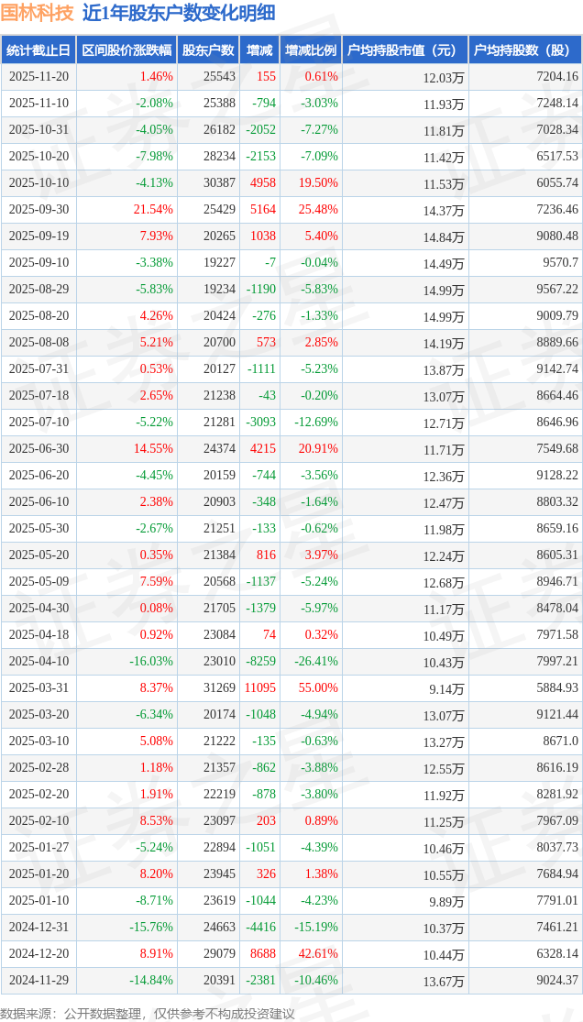Select the 2024-11-29 date cell

click(38, 981)
